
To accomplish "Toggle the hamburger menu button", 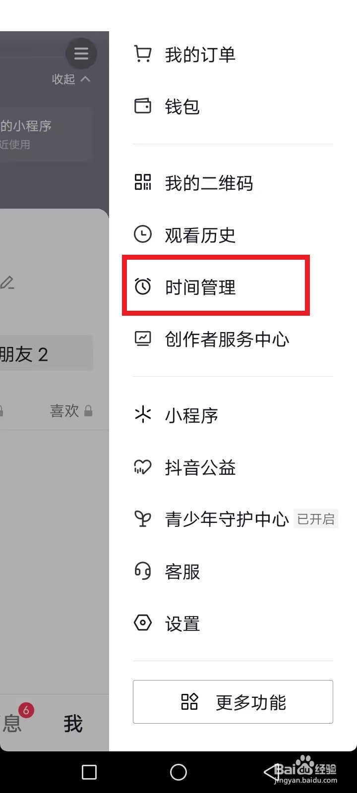I will point(81,53).
